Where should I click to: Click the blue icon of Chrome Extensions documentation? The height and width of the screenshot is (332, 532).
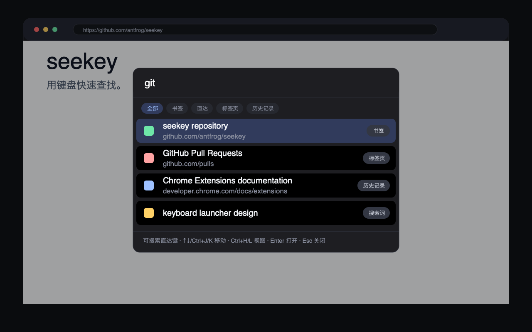149,186
